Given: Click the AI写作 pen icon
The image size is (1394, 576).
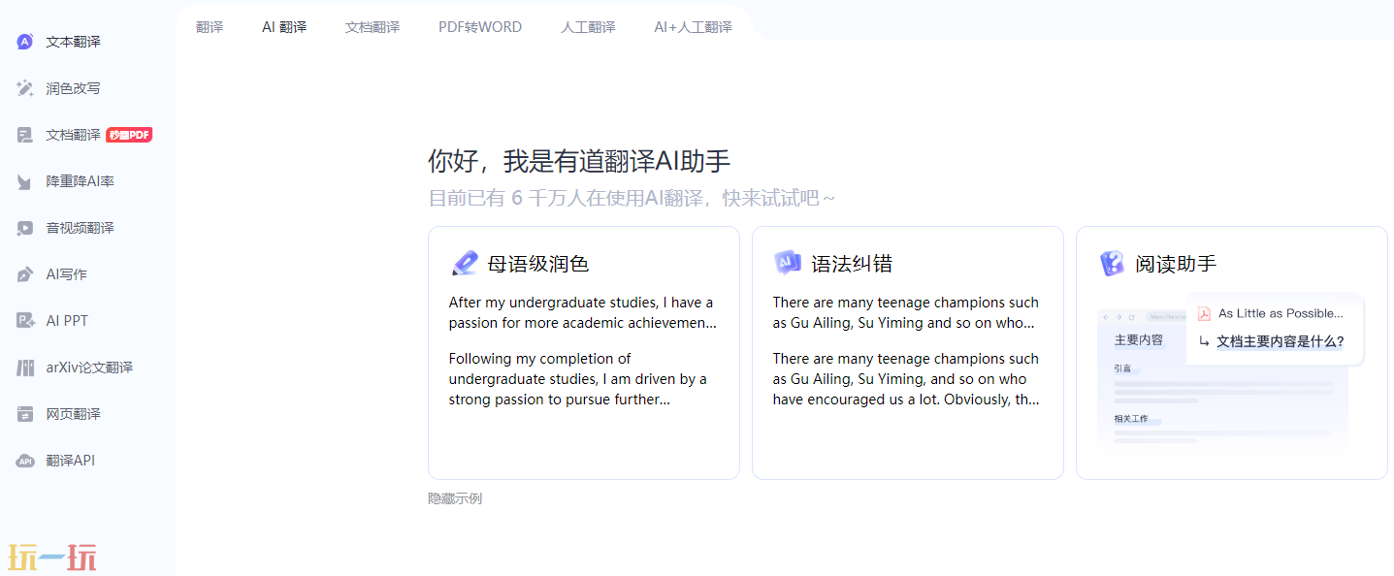Looking at the screenshot, I should (x=25, y=274).
